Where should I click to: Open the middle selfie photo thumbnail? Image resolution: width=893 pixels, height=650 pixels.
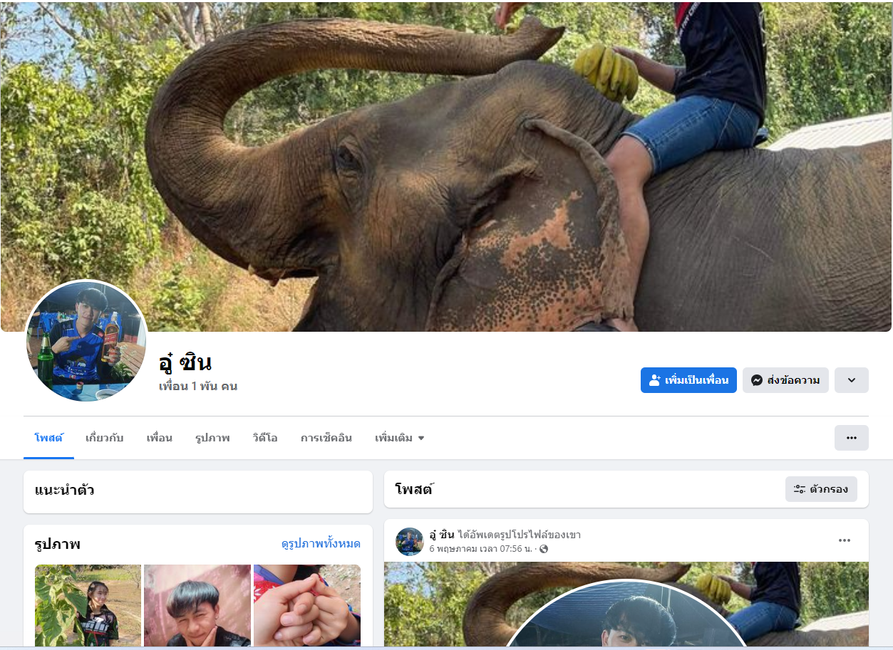197,605
